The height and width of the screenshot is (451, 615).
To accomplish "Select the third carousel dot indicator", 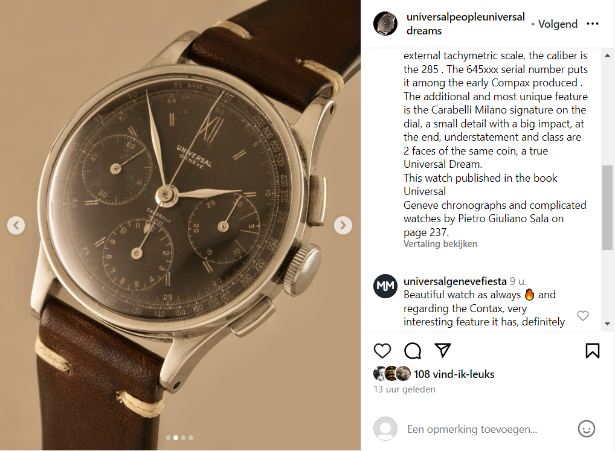I will click(x=183, y=438).
